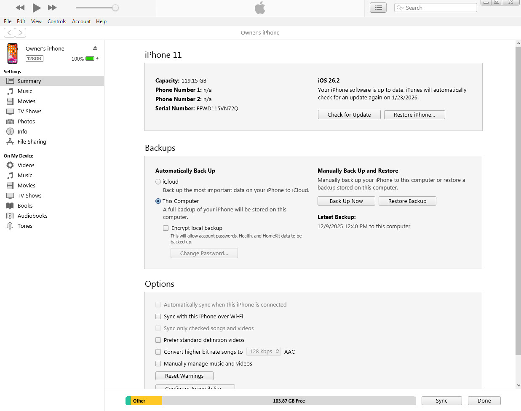Image resolution: width=521 pixels, height=411 pixels.
Task: Click the Back Up Now button
Action: [x=346, y=201]
